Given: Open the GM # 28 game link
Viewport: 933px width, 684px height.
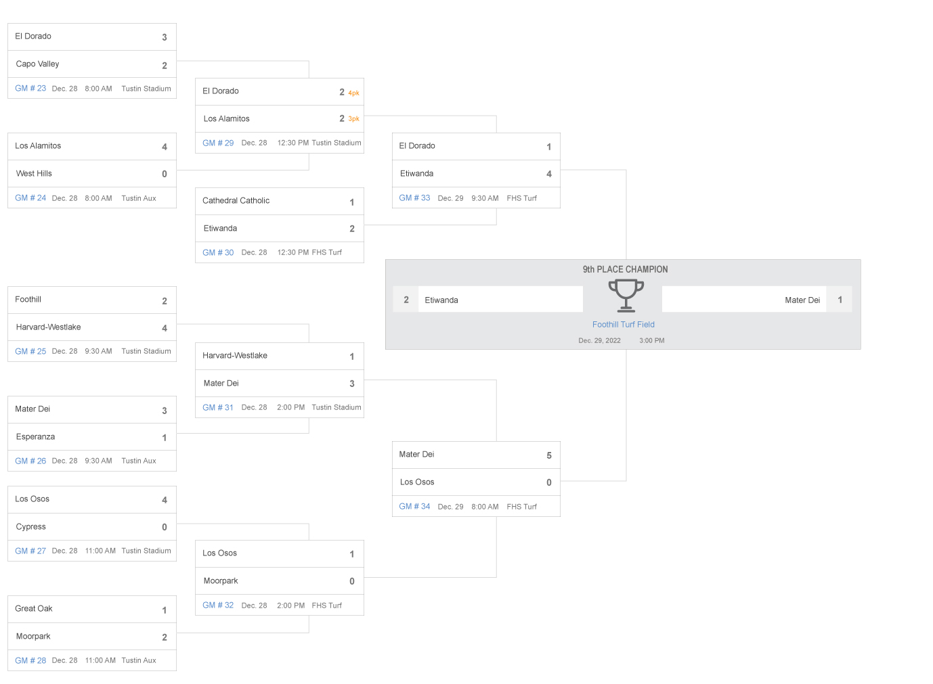Looking at the screenshot, I should pyautogui.click(x=30, y=661).
